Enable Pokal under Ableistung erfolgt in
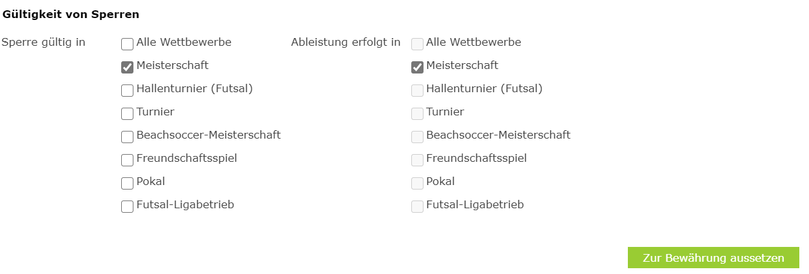 tap(417, 183)
